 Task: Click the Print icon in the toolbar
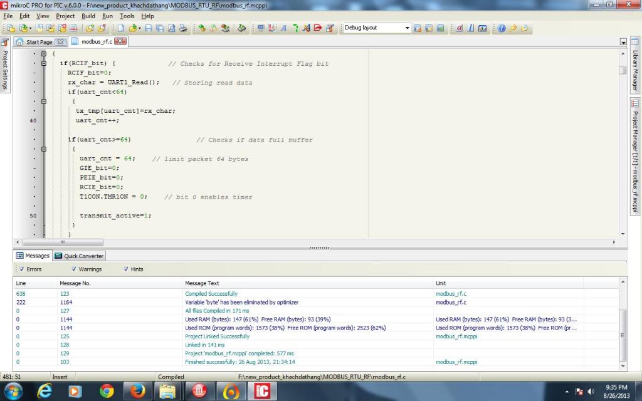pyautogui.click(x=182, y=28)
